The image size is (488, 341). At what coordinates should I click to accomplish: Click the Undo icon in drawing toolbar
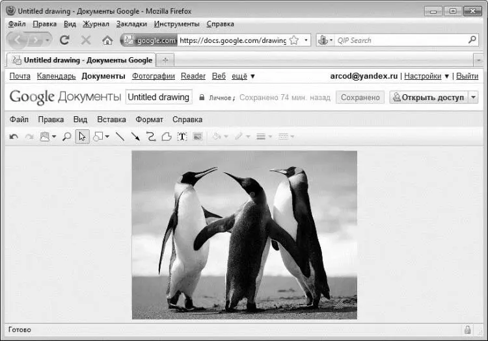click(14, 136)
